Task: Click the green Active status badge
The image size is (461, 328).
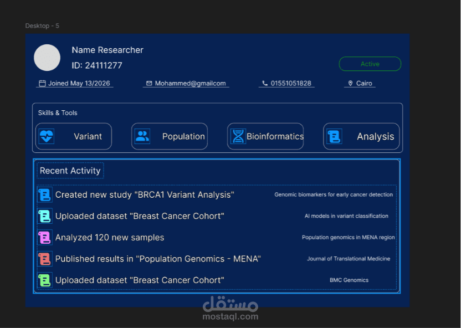Action: click(x=370, y=64)
